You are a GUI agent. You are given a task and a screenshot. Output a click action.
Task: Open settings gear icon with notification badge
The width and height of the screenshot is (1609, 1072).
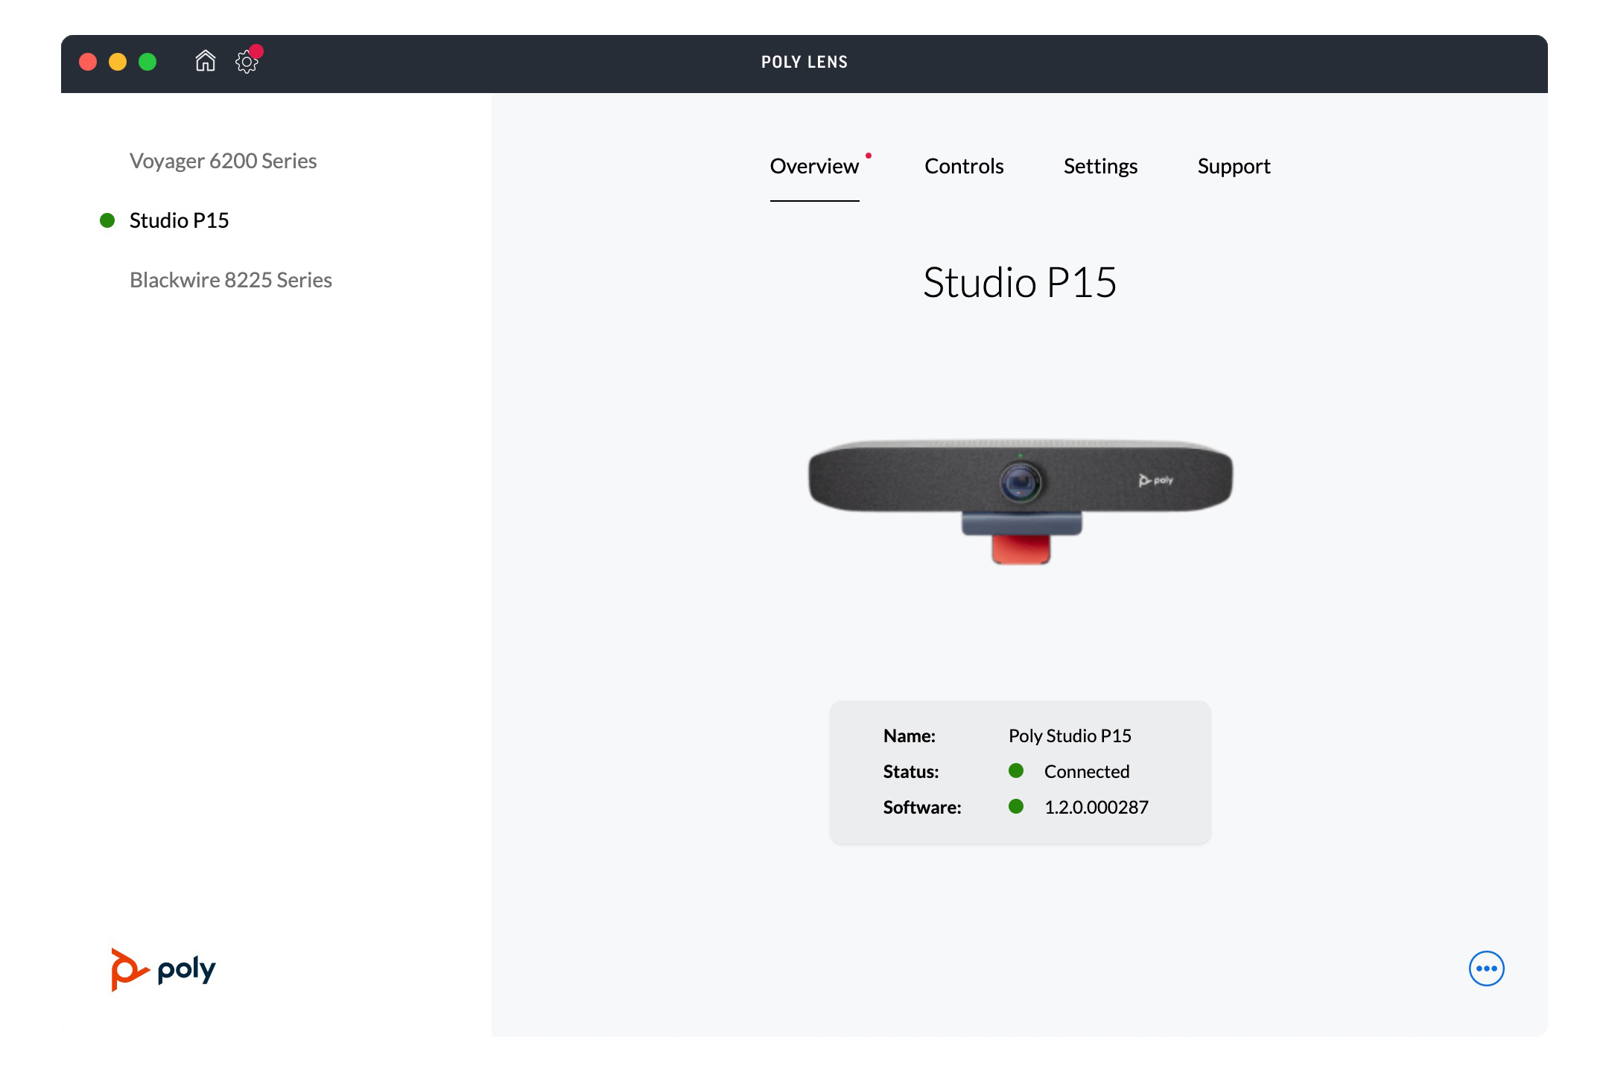tap(247, 62)
